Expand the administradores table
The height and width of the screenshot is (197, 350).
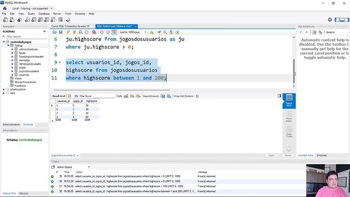pos(13,49)
